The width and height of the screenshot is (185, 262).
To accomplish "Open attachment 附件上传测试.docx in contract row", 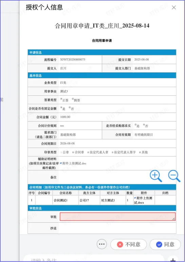I will pyautogui.click(x=143, y=200).
